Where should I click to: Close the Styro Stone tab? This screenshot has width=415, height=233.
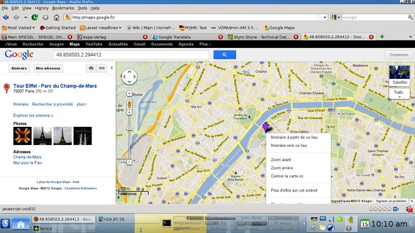(296, 37)
